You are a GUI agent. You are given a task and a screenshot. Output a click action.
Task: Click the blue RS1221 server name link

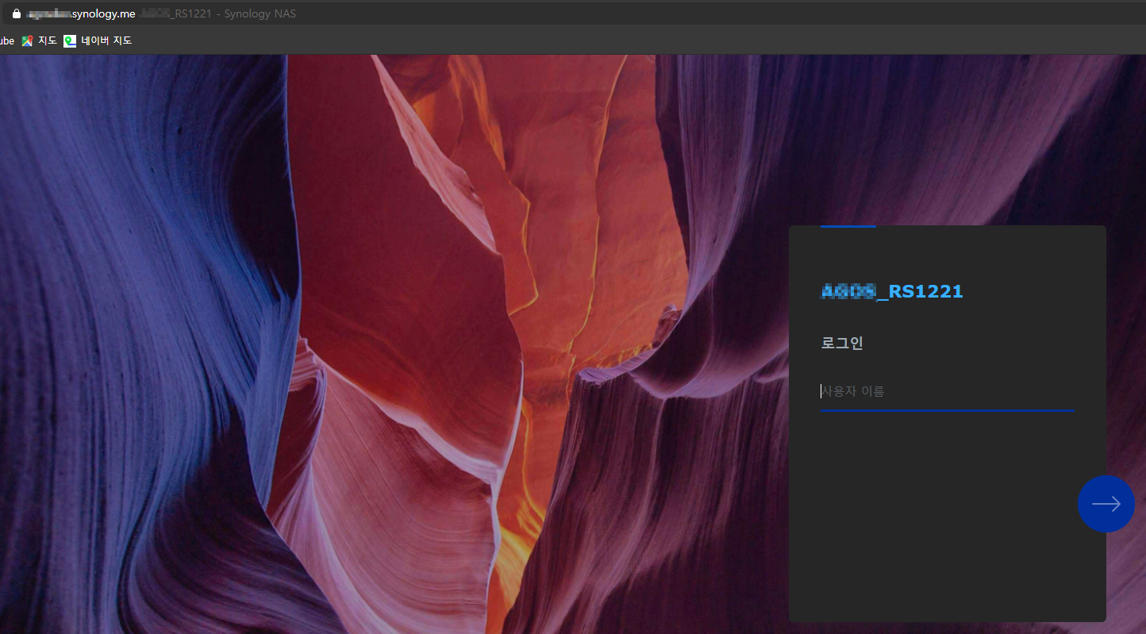click(892, 291)
